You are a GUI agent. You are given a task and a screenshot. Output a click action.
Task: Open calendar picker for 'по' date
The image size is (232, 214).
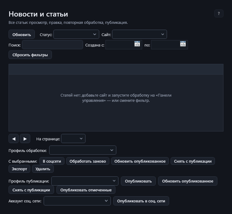click(183, 44)
